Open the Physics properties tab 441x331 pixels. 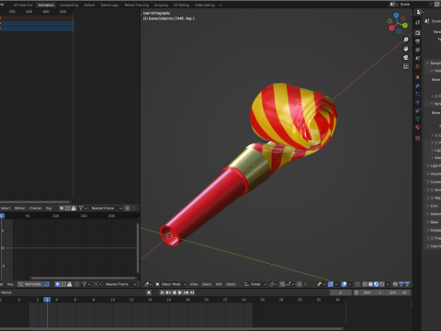pyautogui.click(x=418, y=102)
